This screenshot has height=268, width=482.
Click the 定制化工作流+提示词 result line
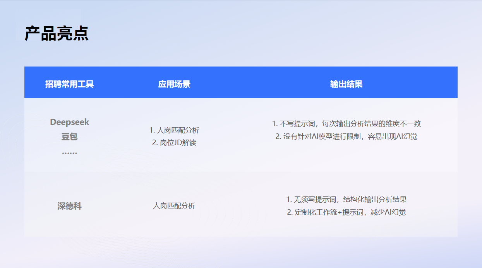(346, 213)
